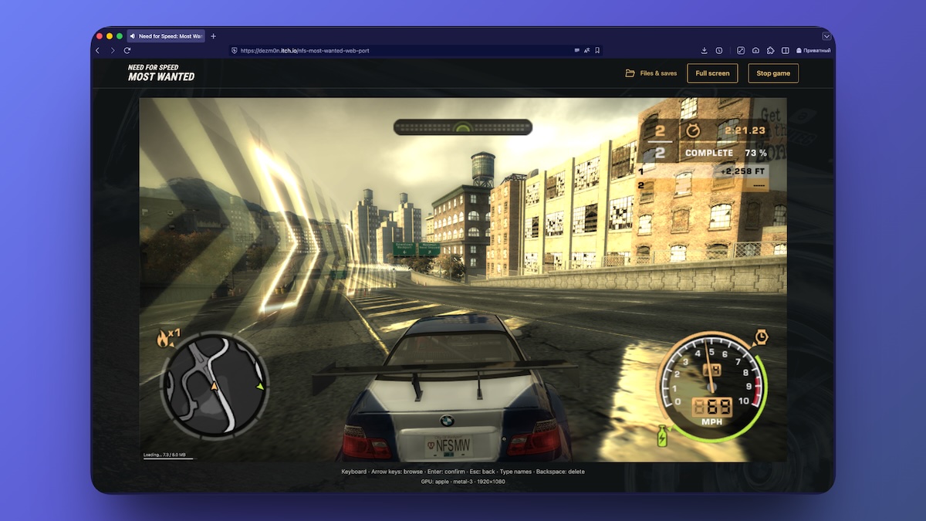The image size is (926, 521).
Task: Open a new browser tab
Action: pos(214,36)
